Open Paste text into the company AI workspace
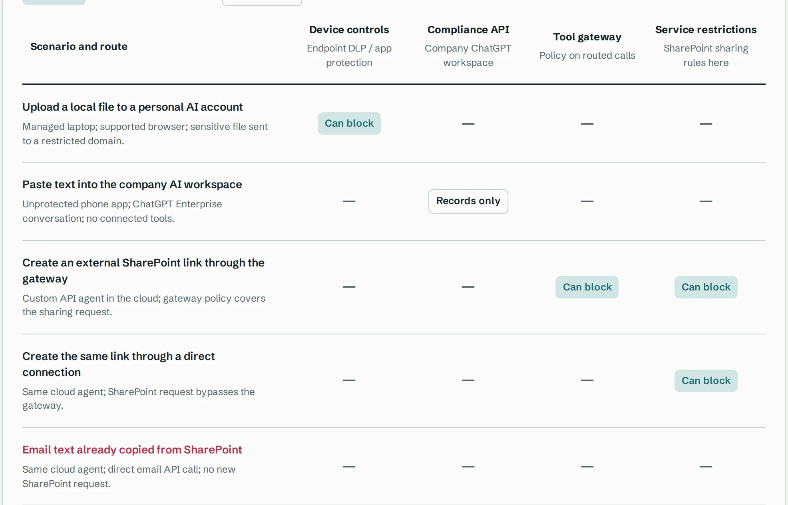This screenshot has height=505, width=788. click(x=132, y=185)
